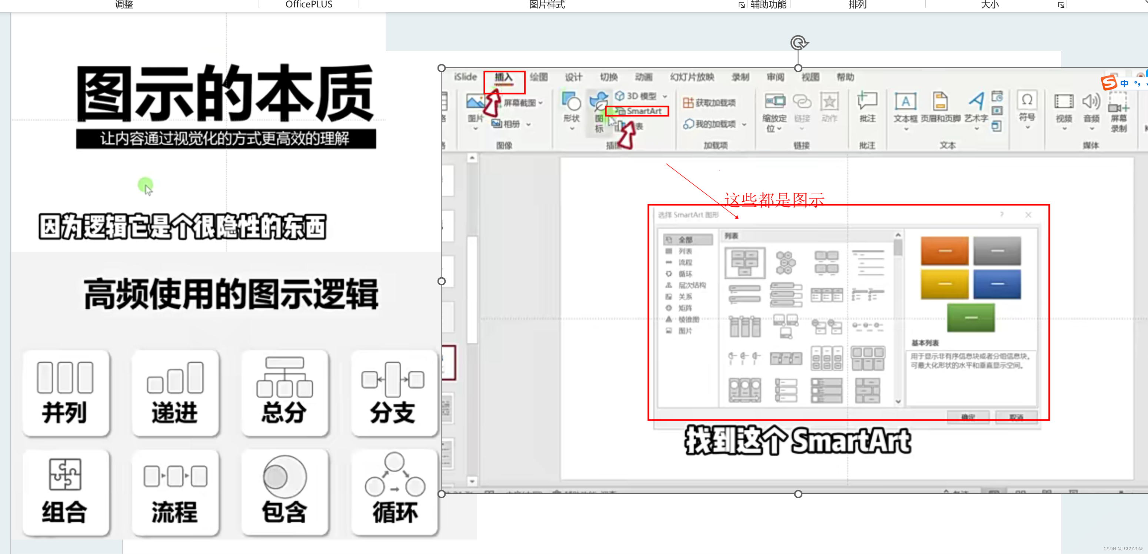Expand the 3D 模型 dropdown arrow
This screenshot has width=1148, height=554.
665,96
